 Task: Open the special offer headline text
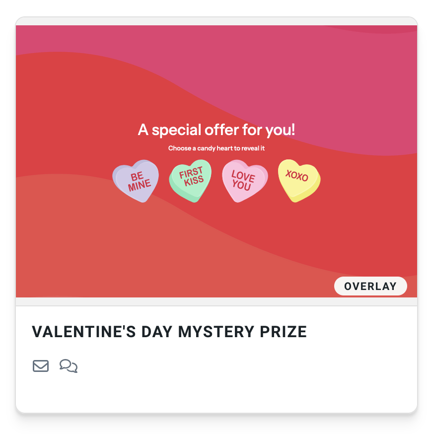coord(216,130)
